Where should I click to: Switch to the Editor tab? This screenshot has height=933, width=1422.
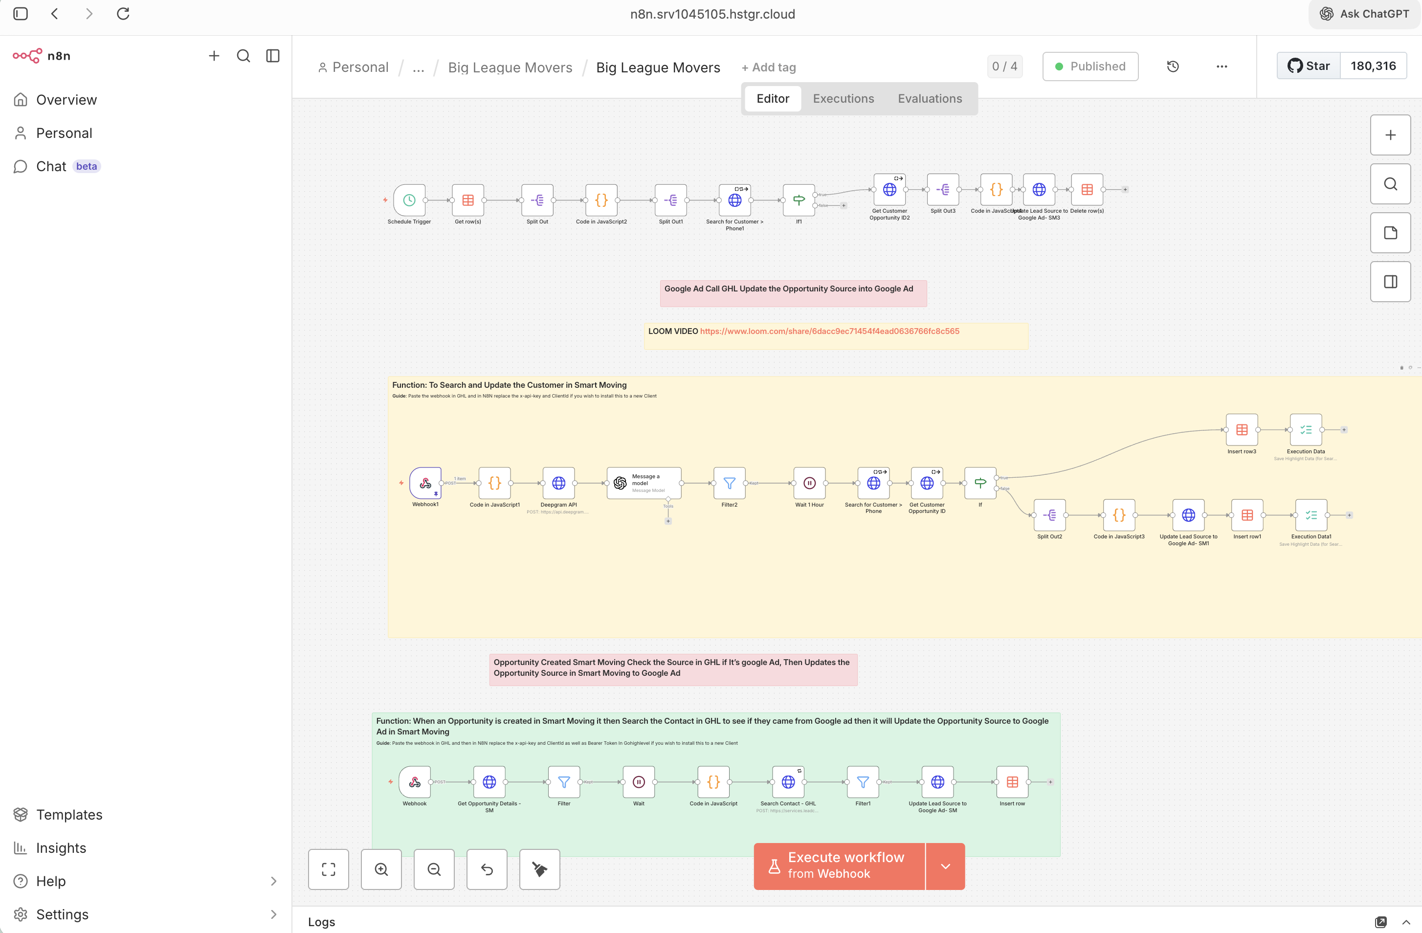(x=773, y=99)
